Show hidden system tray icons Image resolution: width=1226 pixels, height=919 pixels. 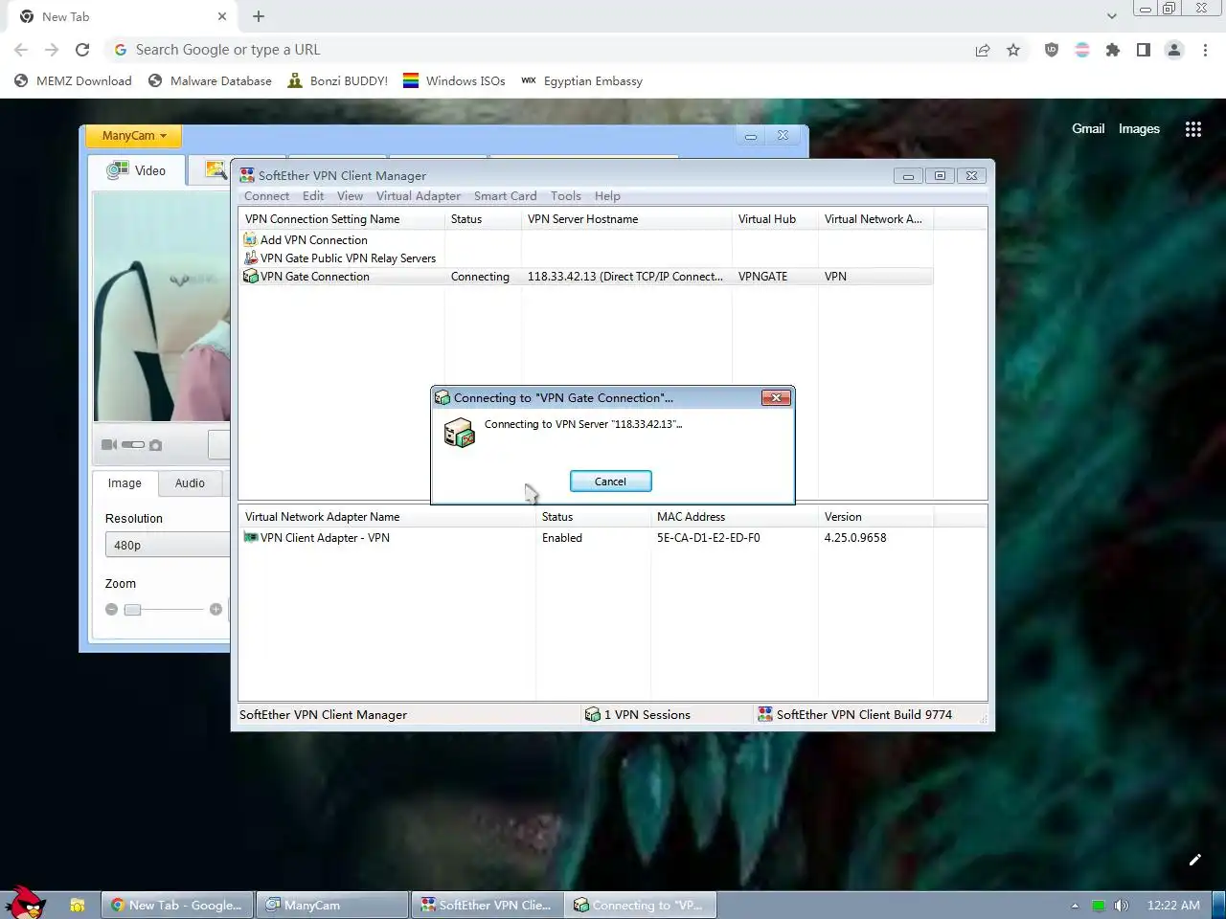(1075, 906)
